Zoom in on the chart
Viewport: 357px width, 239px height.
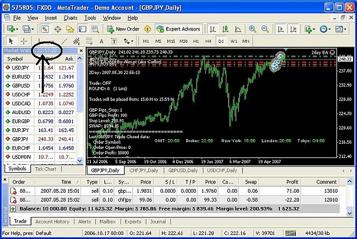pyautogui.click(x=252, y=29)
